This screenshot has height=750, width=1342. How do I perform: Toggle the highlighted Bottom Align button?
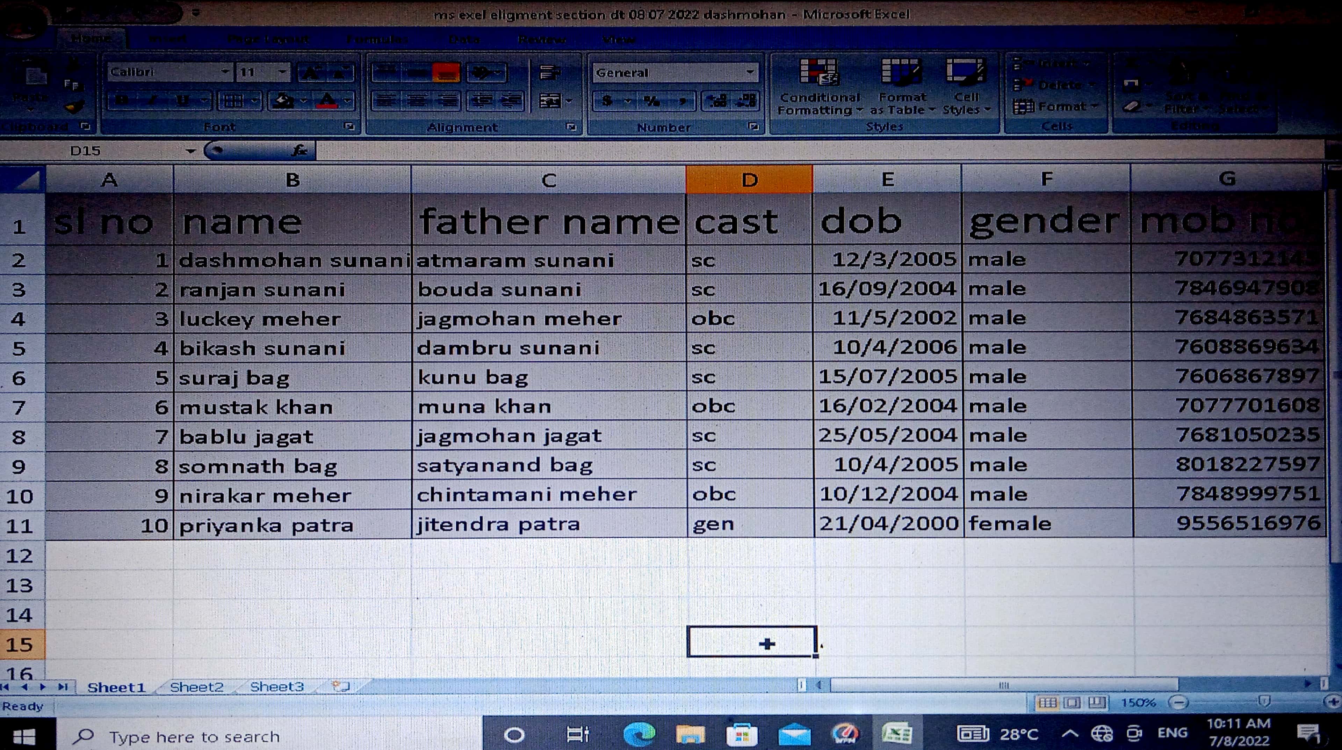point(446,72)
